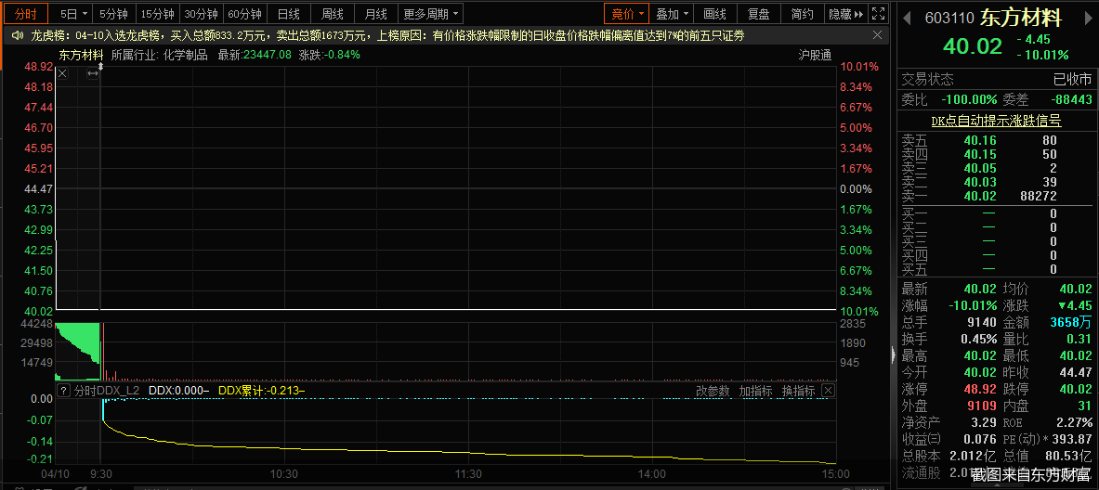The width and height of the screenshot is (1099, 490).
Task: Open the 5日 period dropdown
Action: pos(74,14)
